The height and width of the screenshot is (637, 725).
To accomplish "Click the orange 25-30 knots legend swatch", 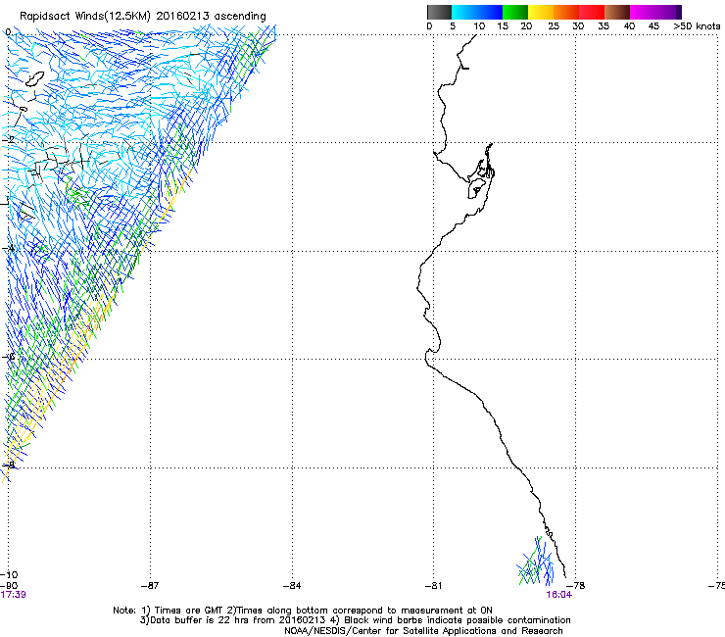I will pyautogui.click(x=566, y=12).
